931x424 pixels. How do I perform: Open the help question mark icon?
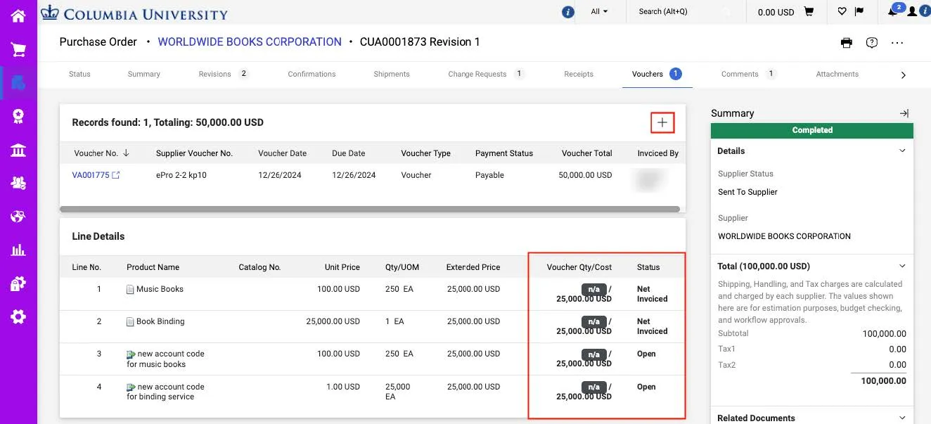(872, 43)
